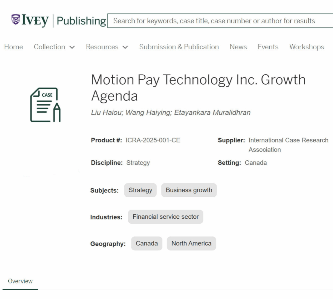The image size is (333, 299).
Task: Click the Financial service sector tag
Action: coord(165,217)
